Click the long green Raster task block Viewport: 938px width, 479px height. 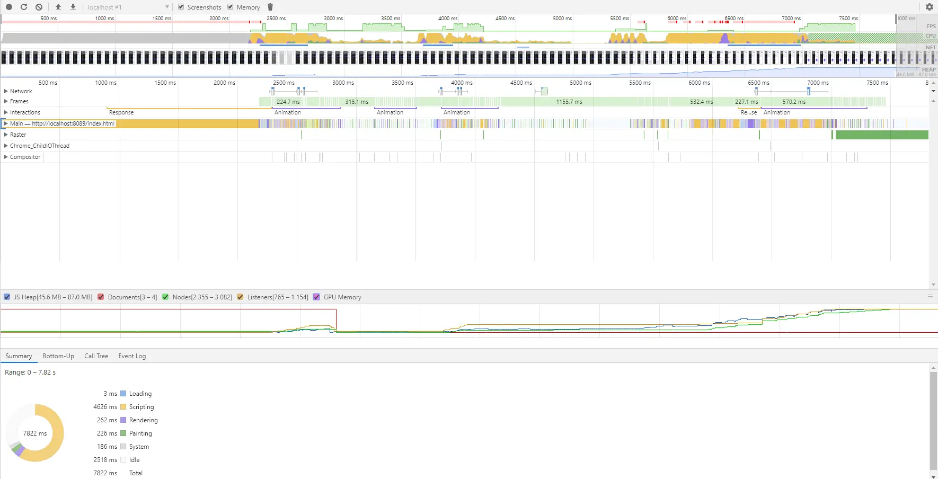(882, 135)
